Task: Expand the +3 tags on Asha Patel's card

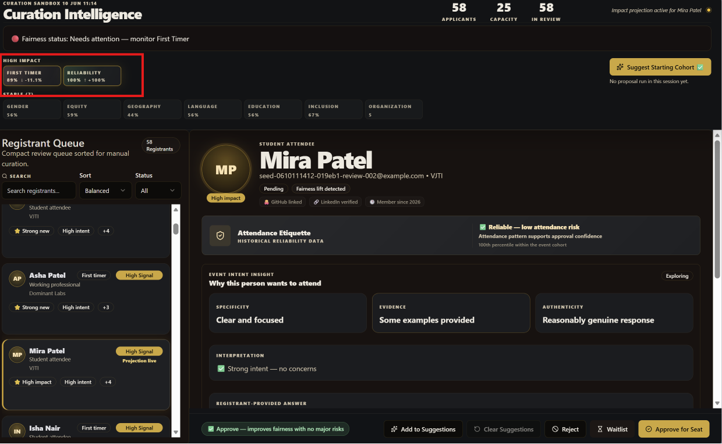Action: 105,307
